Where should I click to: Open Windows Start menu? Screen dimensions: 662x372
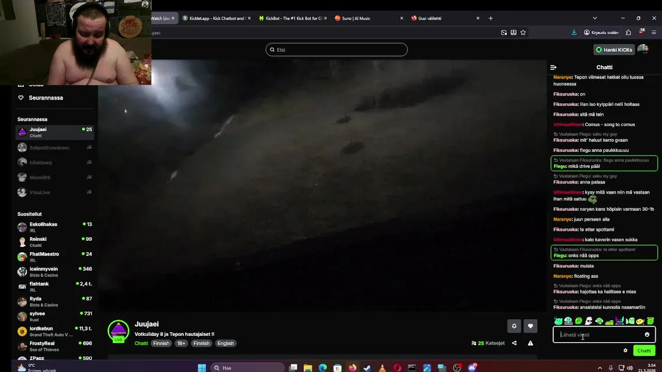coord(202,368)
